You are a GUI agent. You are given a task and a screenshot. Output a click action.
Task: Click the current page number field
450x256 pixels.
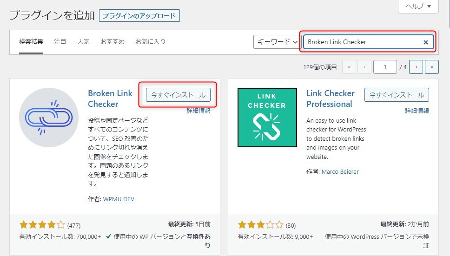click(385, 67)
